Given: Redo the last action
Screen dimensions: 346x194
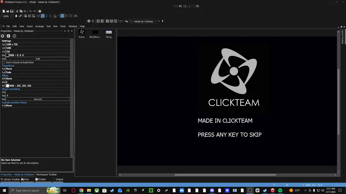Looking at the screenshot, I should pos(35,11).
